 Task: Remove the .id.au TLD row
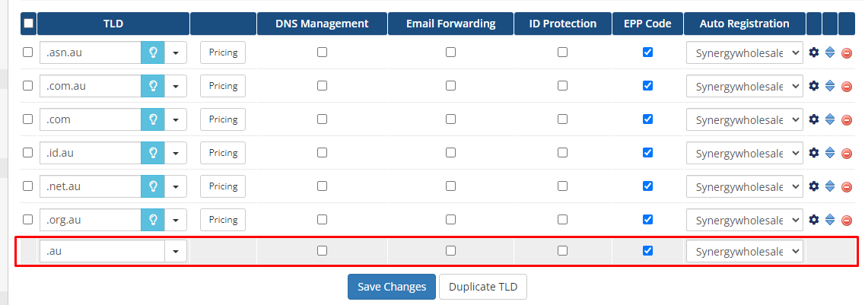tap(846, 153)
